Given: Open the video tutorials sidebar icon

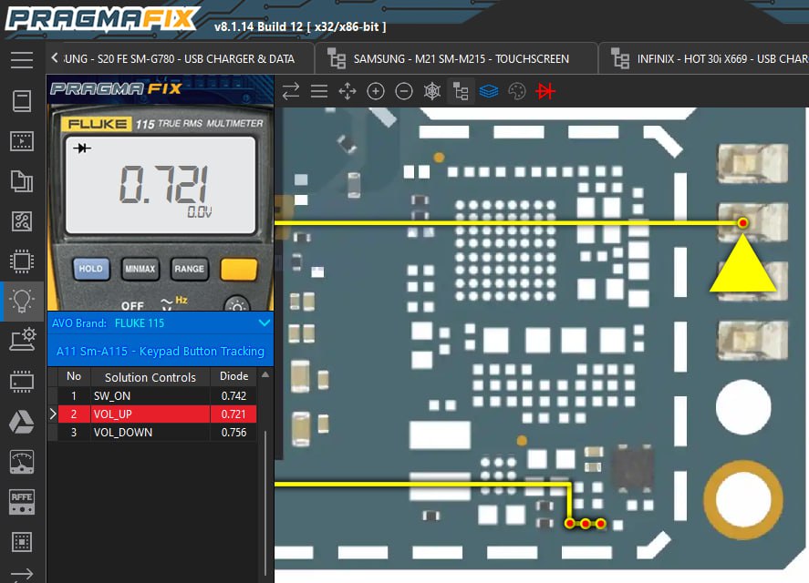Looking at the screenshot, I should [x=22, y=140].
